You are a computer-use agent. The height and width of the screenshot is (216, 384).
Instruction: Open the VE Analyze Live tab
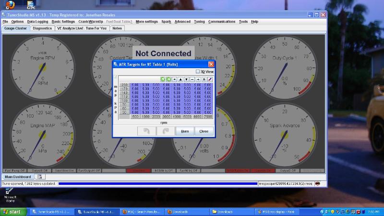point(82,28)
